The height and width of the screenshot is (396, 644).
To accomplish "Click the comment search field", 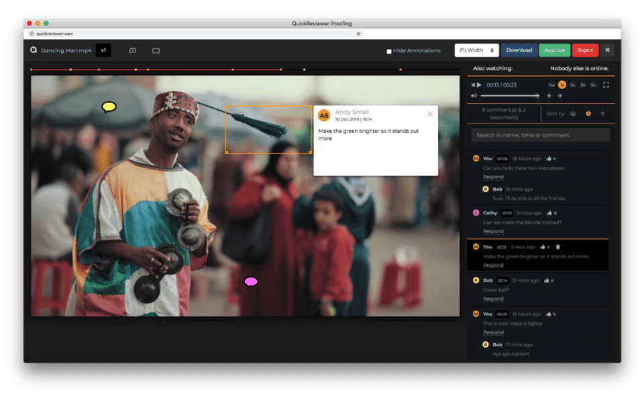I will pyautogui.click(x=541, y=135).
